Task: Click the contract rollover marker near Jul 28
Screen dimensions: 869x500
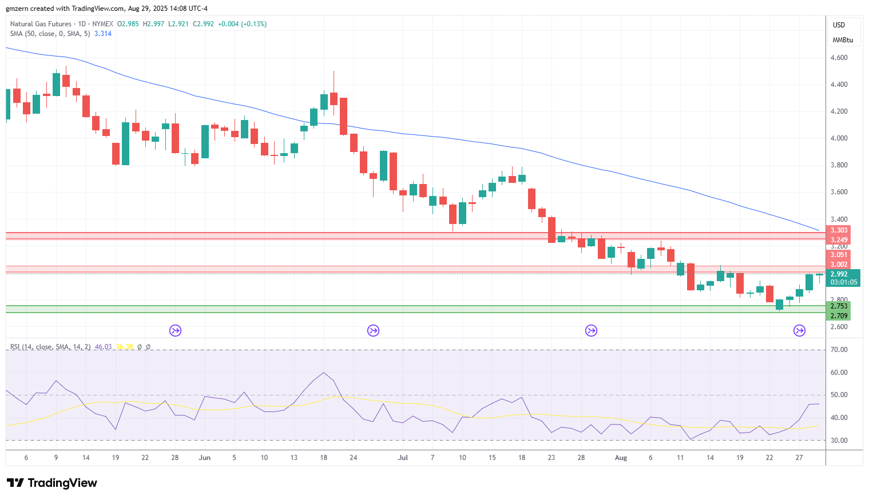Action: [x=592, y=330]
